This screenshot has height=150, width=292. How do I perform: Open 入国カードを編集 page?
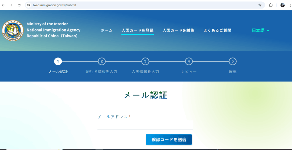pos(178,30)
